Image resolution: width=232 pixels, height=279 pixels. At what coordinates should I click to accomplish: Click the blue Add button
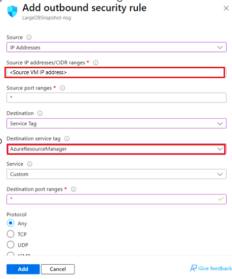[23, 269]
